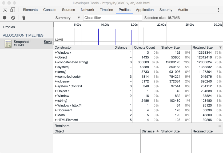Open the Summary view dropdown
223x153 pixels.
coord(67,18)
